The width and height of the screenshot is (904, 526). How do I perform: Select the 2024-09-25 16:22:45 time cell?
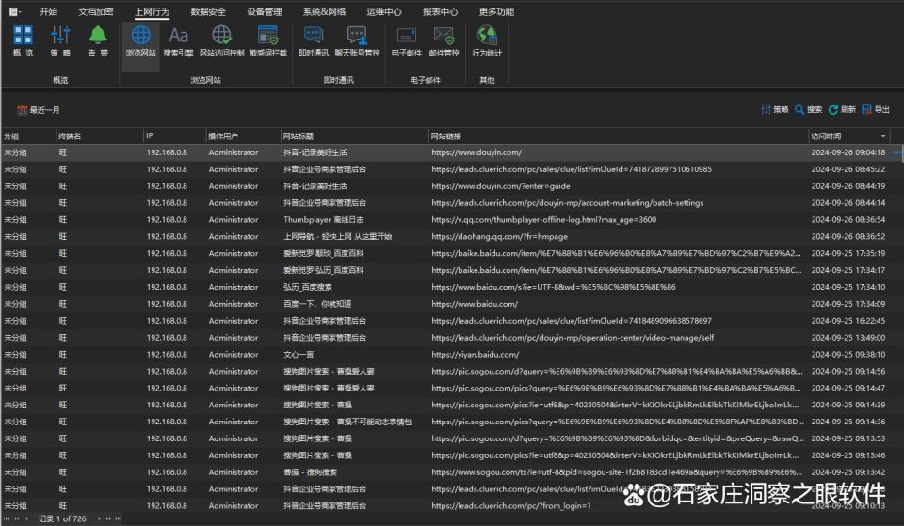click(848, 320)
